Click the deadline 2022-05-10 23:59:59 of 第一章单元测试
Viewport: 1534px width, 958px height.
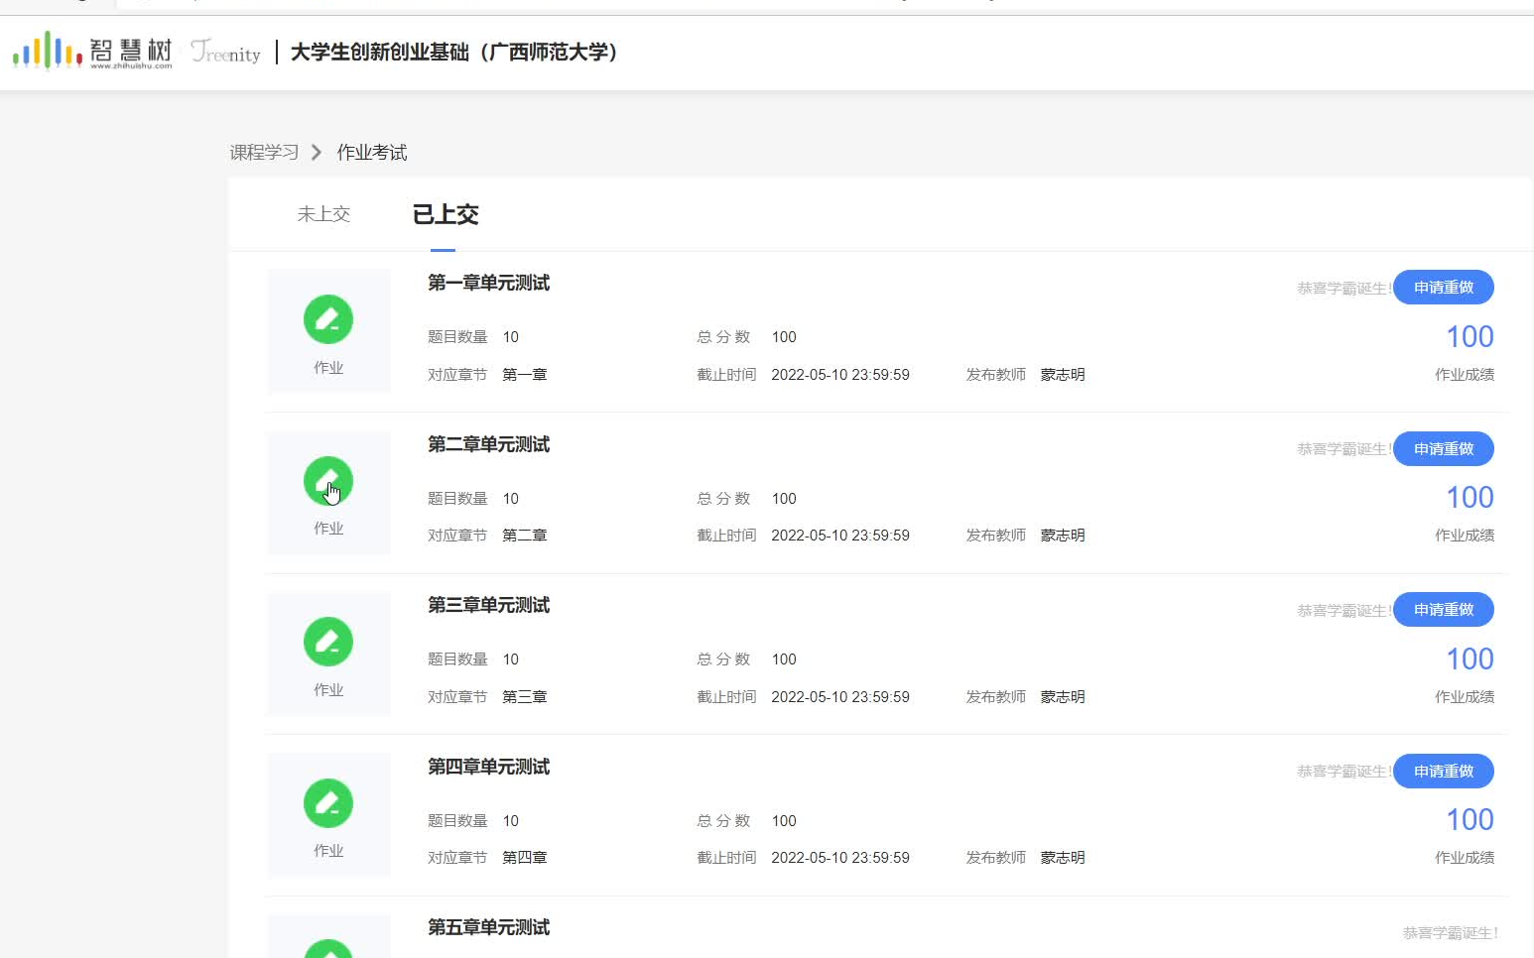coord(840,375)
